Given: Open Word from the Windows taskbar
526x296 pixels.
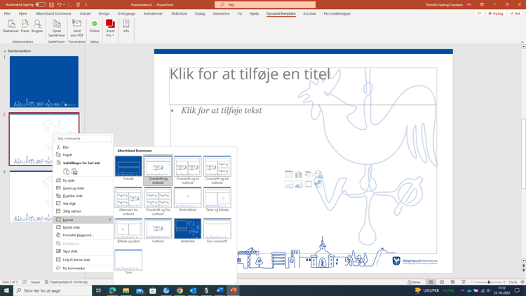Looking at the screenshot, I should (x=220, y=290).
